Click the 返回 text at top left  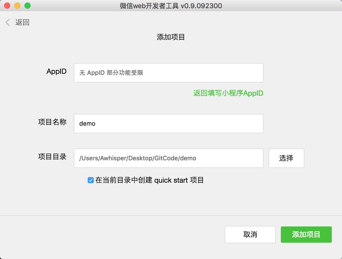pos(22,22)
